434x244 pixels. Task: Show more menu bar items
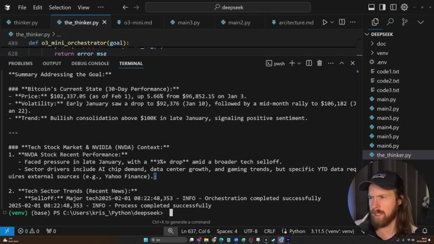tap(101, 7)
